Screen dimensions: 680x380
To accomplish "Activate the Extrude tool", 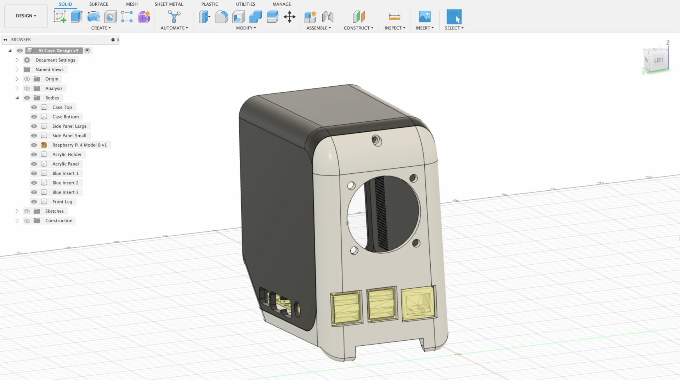I will pos(76,16).
